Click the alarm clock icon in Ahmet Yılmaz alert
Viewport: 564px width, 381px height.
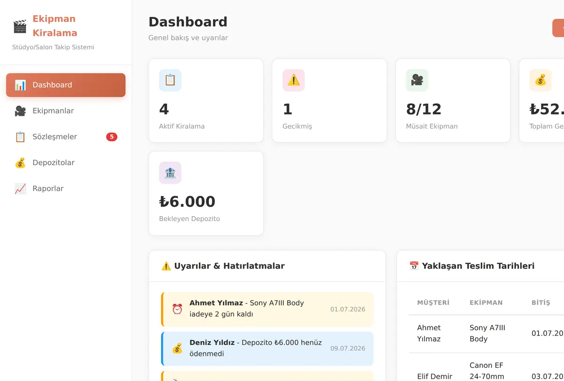coord(177,309)
